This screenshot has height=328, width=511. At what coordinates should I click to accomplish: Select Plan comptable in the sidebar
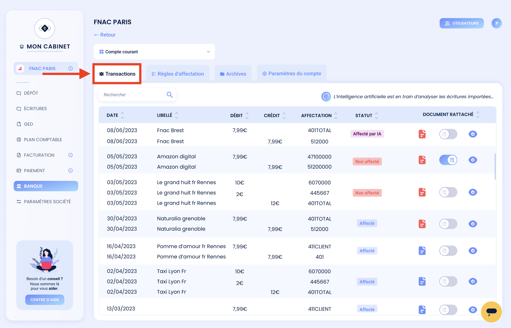pyautogui.click(x=43, y=140)
